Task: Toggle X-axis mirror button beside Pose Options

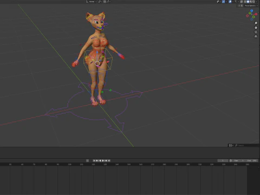Action: click(242, 5)
